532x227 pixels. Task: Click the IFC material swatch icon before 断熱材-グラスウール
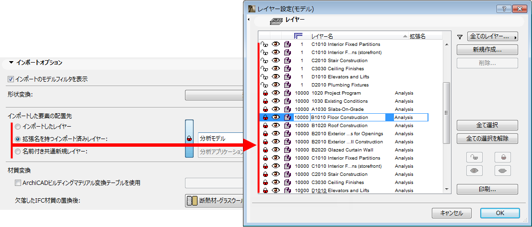click(x=192, y=201)
